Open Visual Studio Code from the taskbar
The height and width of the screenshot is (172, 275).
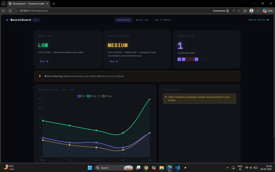pyautogui.click(x=177, y=168)
